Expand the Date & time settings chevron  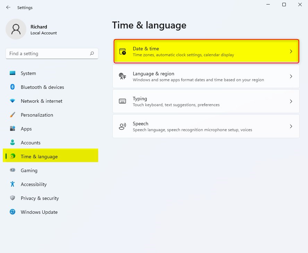click(291, 51)
